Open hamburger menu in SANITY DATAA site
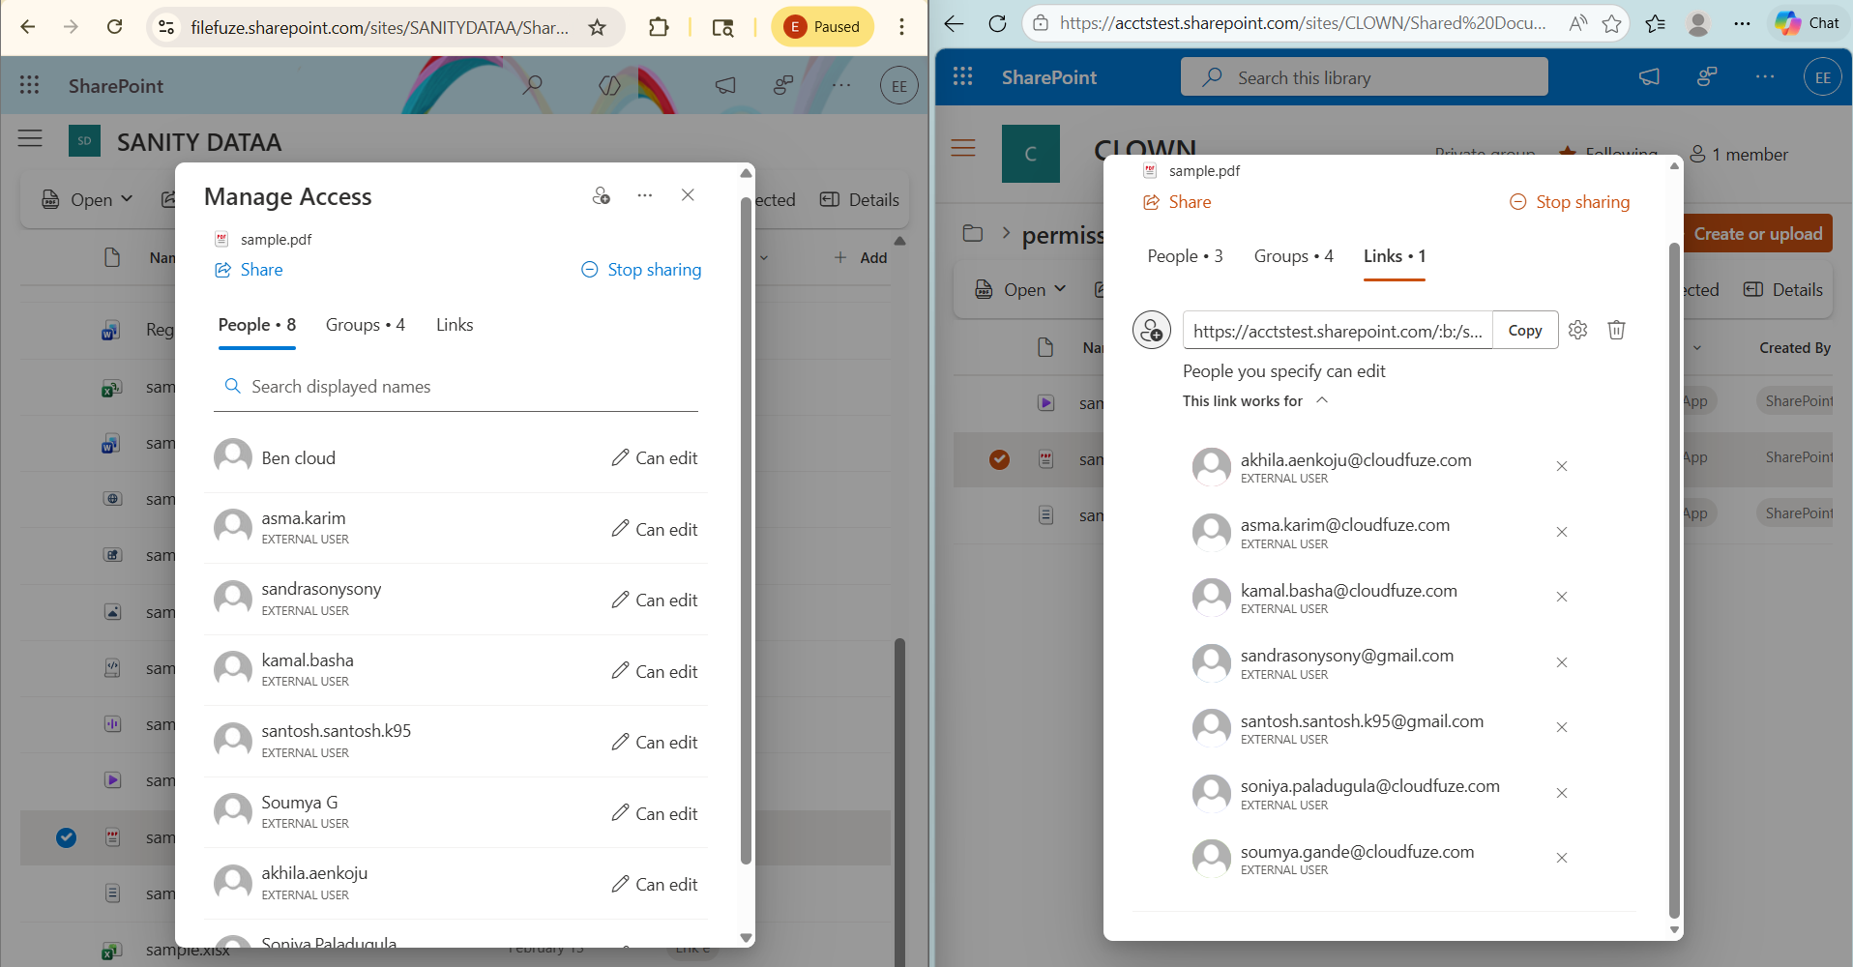This screenshot has width=1853, height=967. [30, 138]
